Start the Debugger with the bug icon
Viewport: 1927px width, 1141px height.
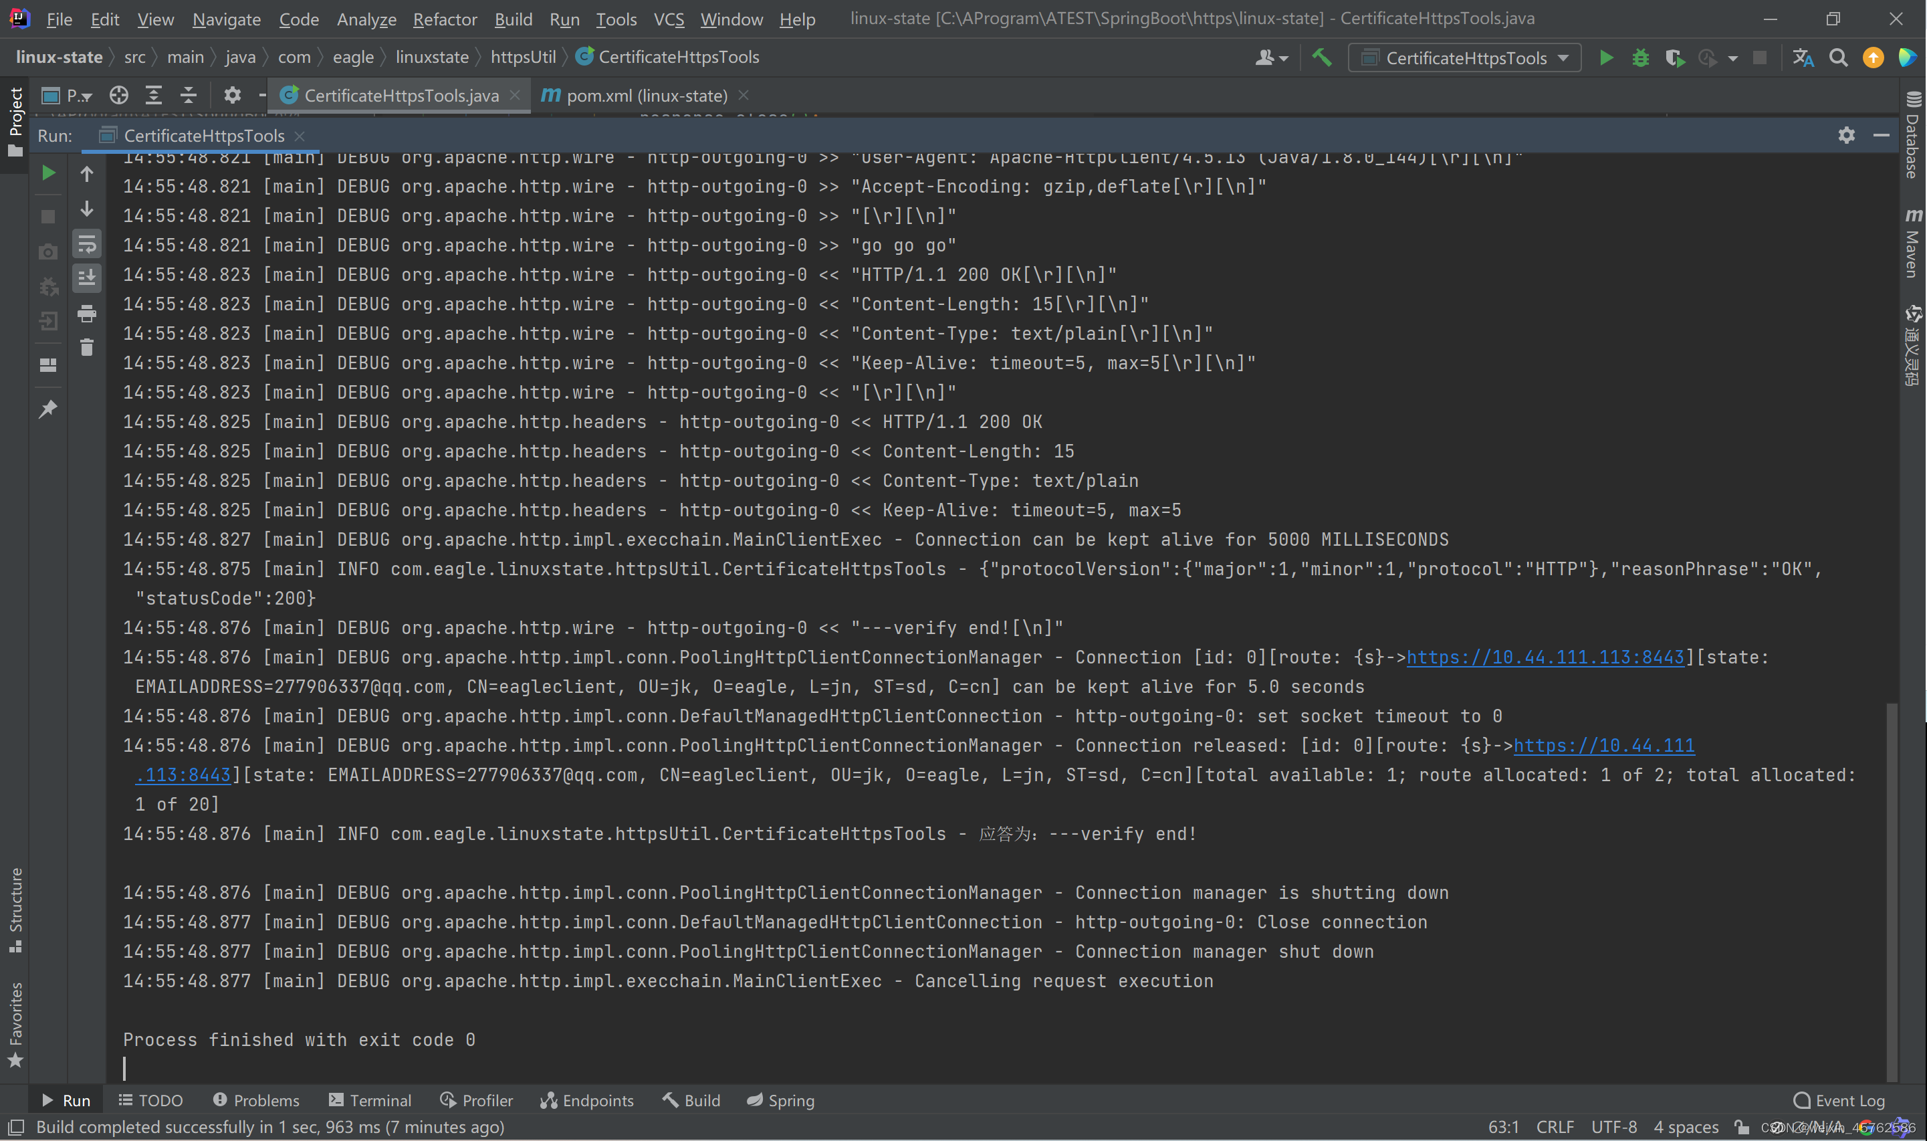click(1640, 57)
